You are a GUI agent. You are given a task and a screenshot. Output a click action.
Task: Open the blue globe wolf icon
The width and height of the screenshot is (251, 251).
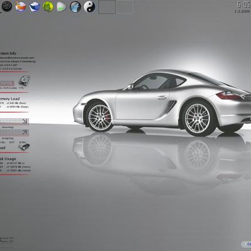75,7
